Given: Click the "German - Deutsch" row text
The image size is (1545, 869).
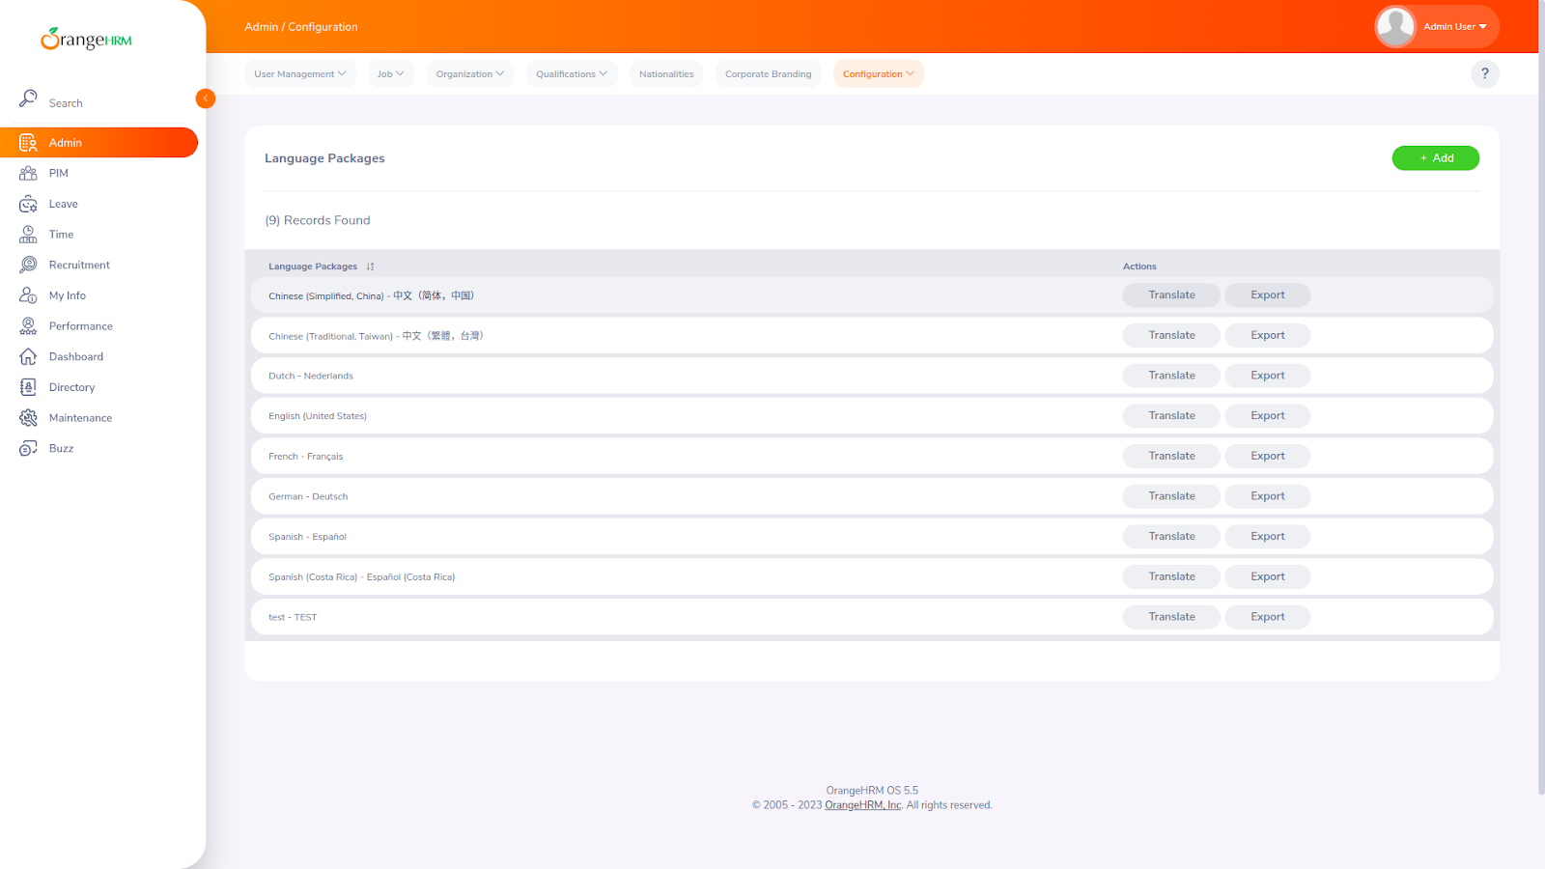Looking at the screenshot, I should 308,497.
